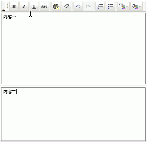Insert a numbered list

[x=100, y=6]
